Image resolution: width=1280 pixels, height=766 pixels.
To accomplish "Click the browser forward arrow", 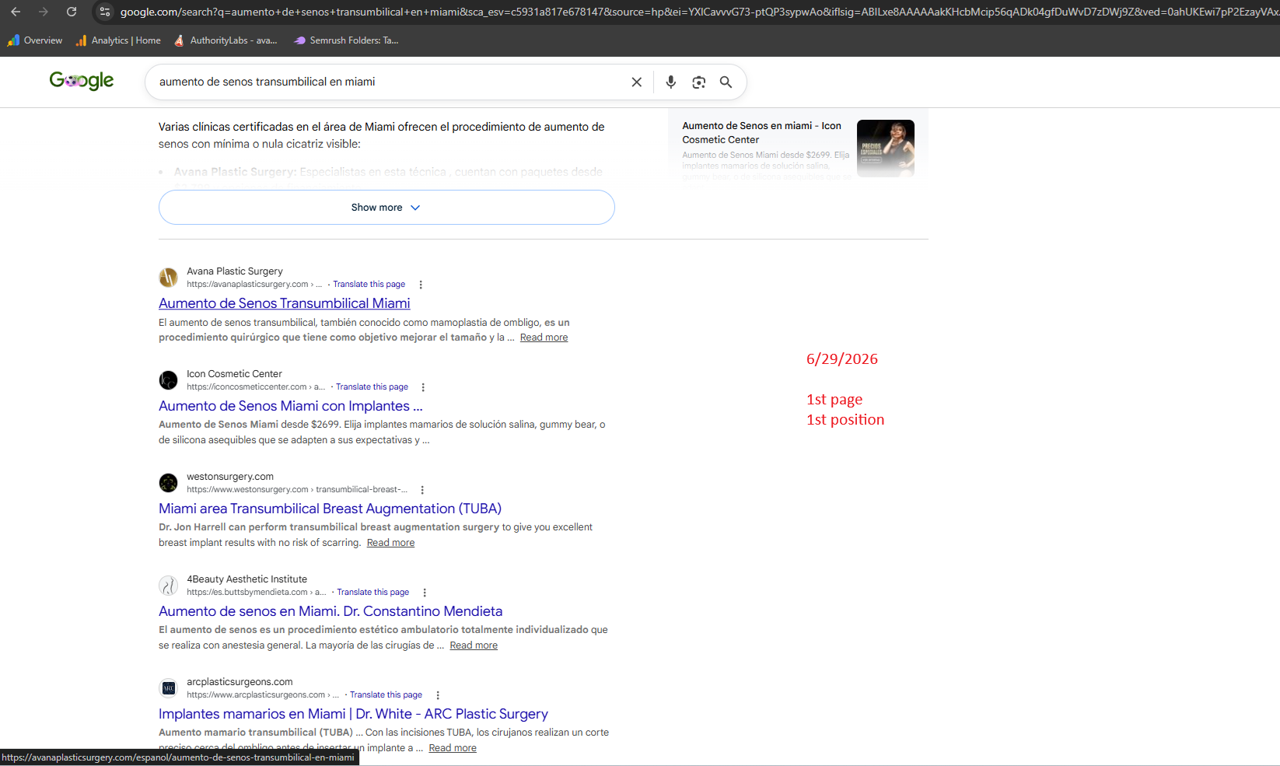I will [x=44, y=12].
